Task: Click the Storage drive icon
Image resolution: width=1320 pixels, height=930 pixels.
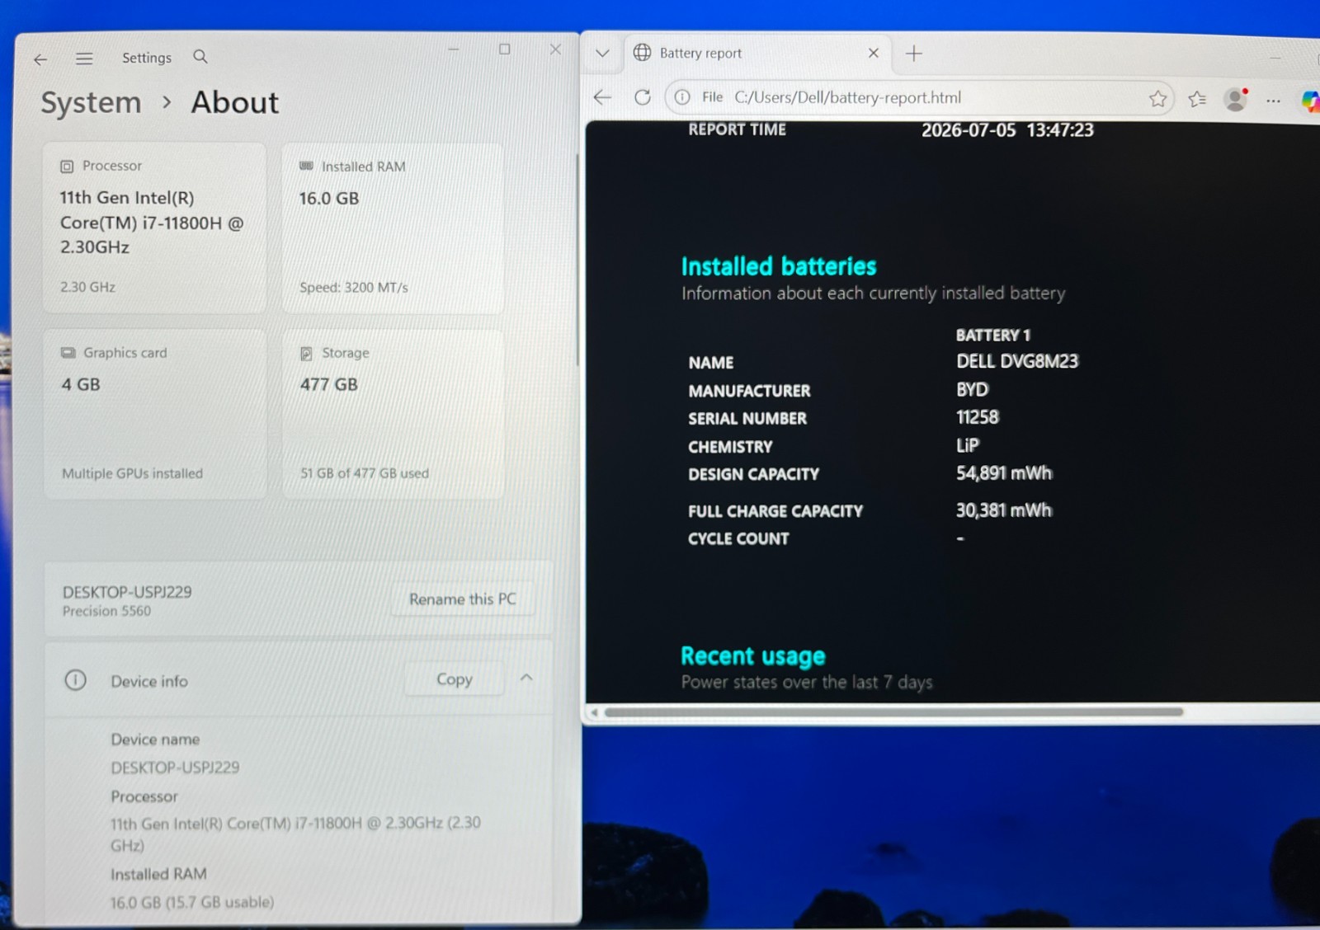Action: 306,353
